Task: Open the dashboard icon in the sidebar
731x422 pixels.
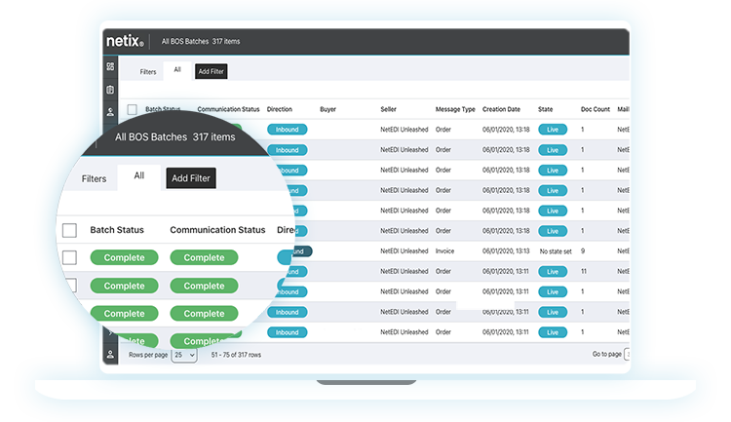Action: tap(110, 66)
